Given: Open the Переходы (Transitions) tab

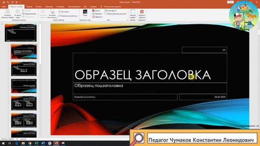Looking at the screenshot, I should coord(49,6).
